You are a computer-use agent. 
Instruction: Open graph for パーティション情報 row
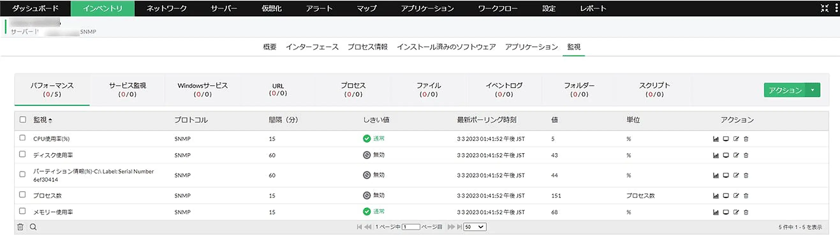coord(716,175)
